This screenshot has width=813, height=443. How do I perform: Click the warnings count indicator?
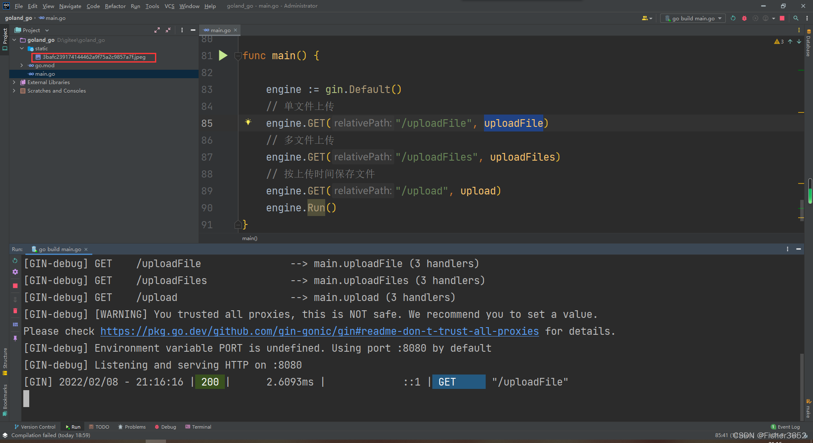coord(779,41)
